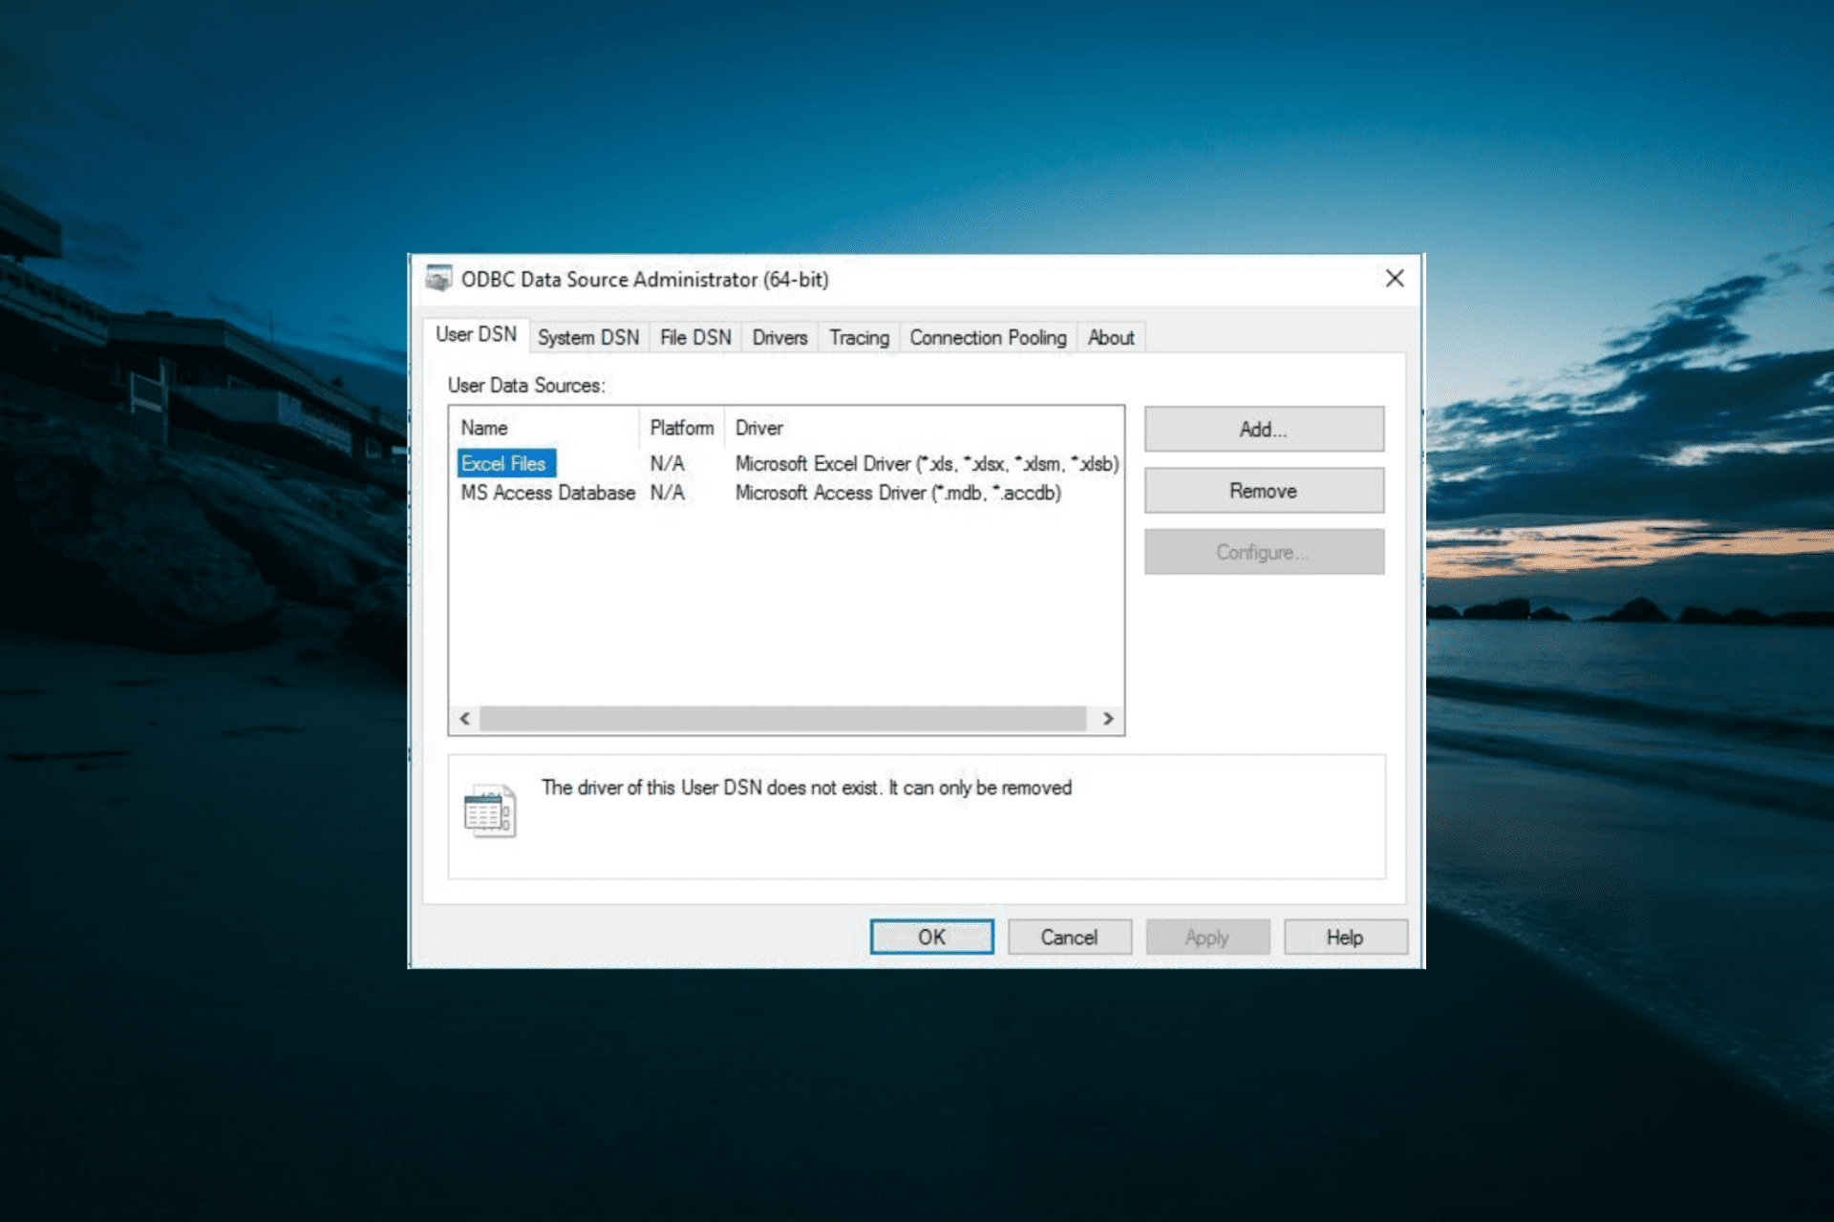This screenshot has width=1834, height=1222.
Task: Click the Microsoft Access Driver entry text
Action: (898, 494)
